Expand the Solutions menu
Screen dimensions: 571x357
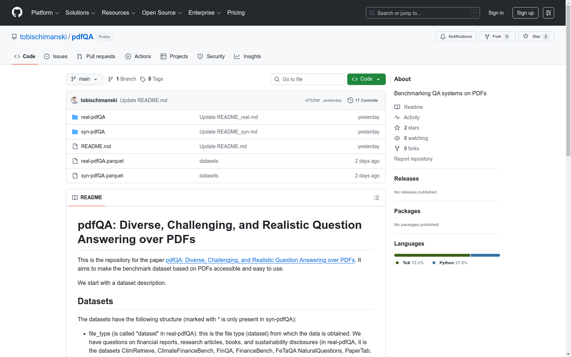[80, 13]
